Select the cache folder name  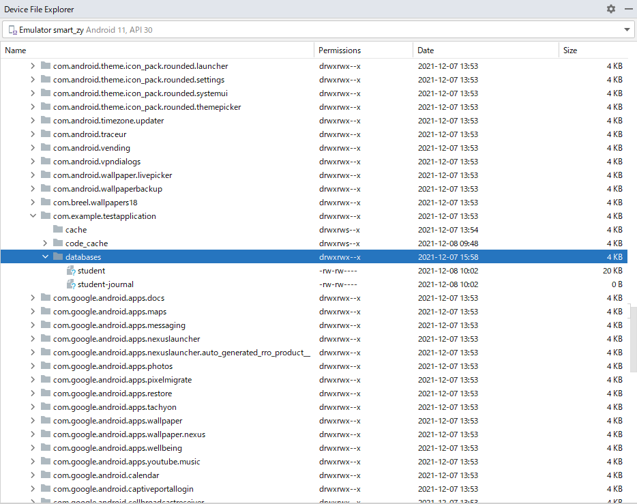point(76,230)
